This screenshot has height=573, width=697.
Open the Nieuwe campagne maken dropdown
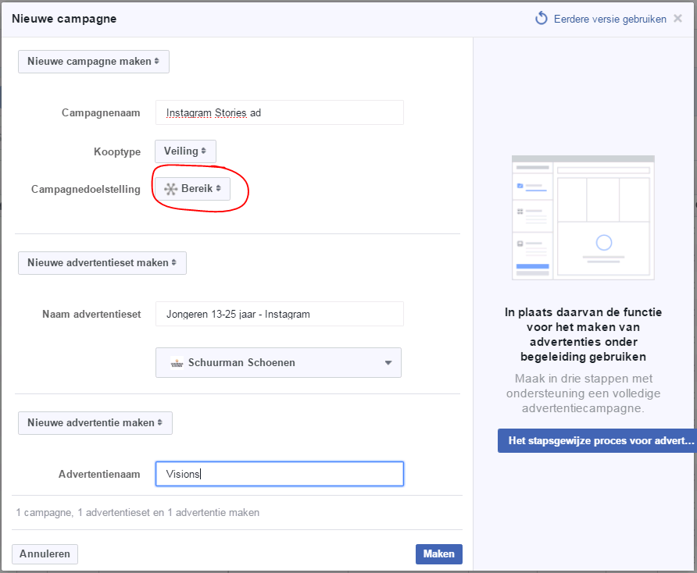coord(94,62)
